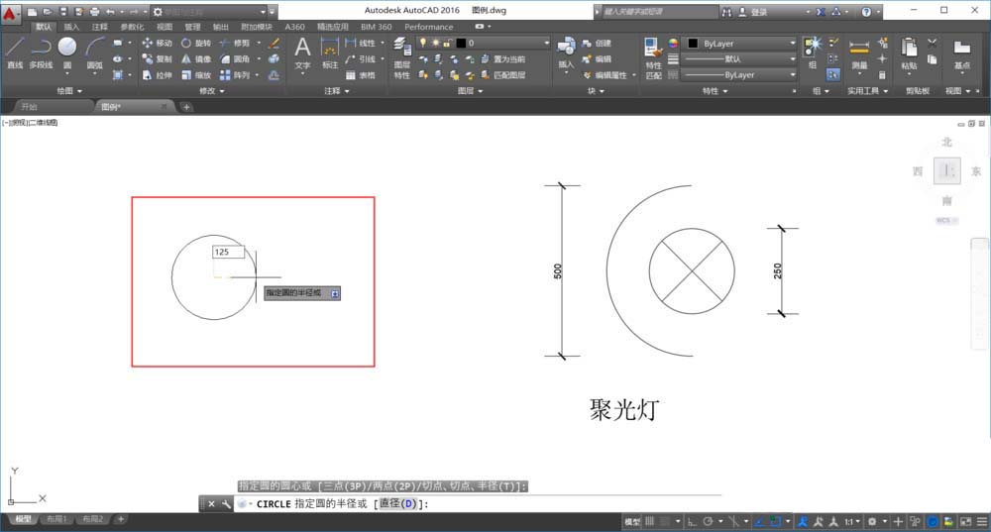The width and height of the screenshot is (991, 532).
Task: Click the radius input field showing 125
Action: [228, 253]
